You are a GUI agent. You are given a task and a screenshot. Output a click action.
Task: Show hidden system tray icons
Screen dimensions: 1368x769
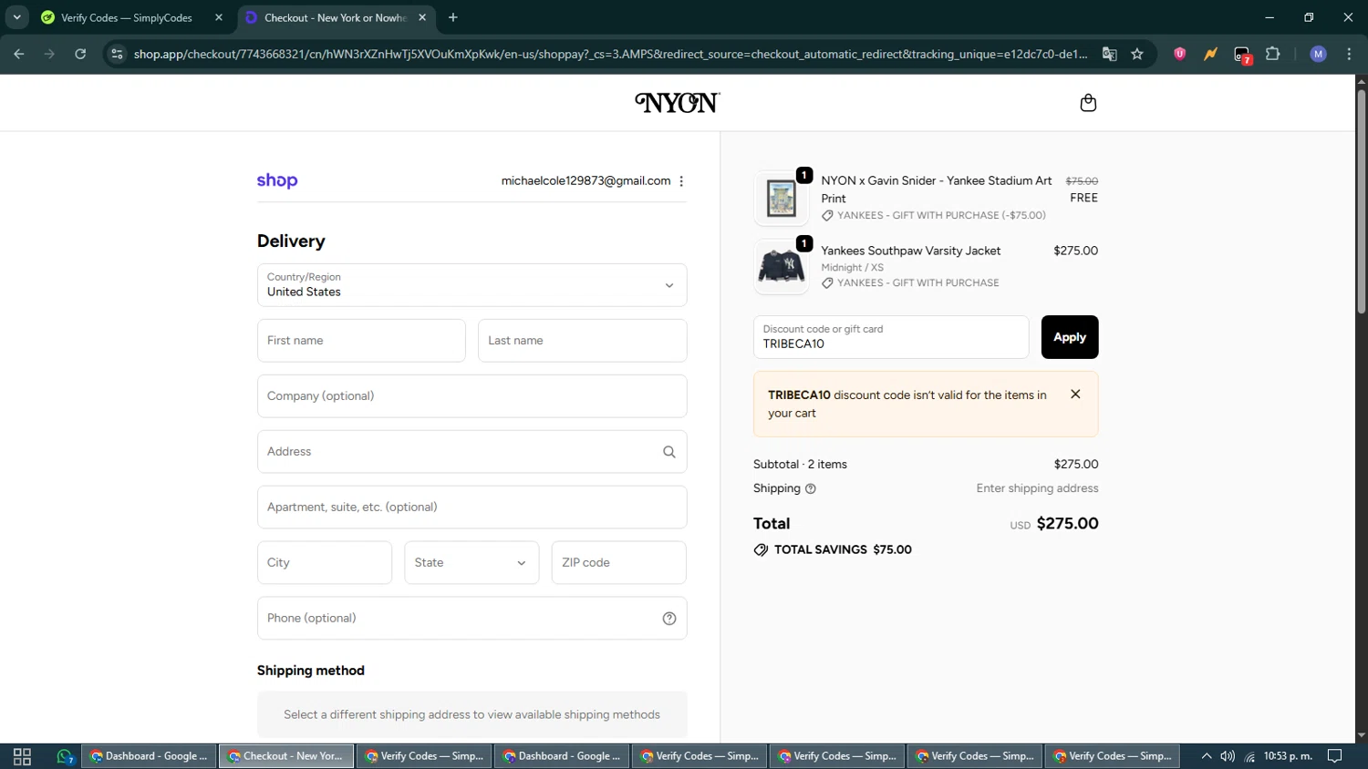tap(1207, 756)
